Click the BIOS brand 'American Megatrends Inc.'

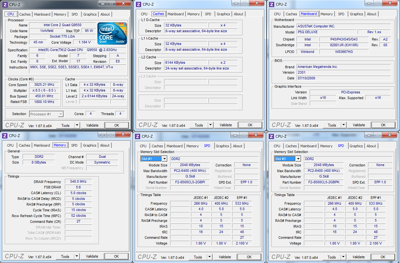(343, 67)
